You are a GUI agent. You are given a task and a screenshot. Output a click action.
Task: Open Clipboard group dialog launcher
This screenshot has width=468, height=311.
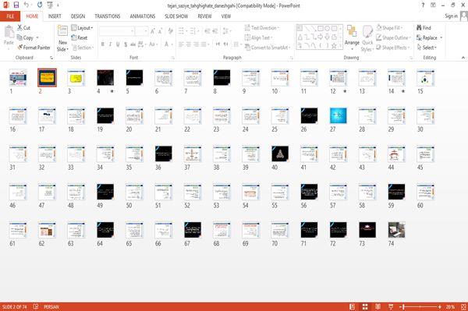pos(51,58)
